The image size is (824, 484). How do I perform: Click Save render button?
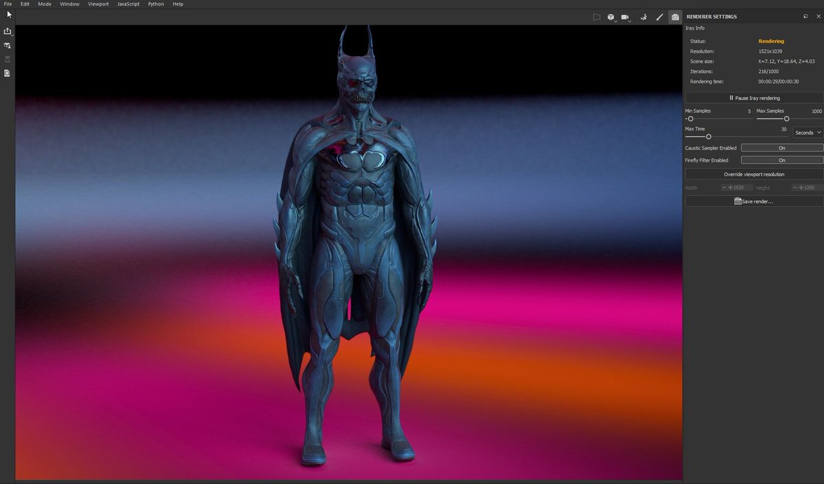click(754, 202)
